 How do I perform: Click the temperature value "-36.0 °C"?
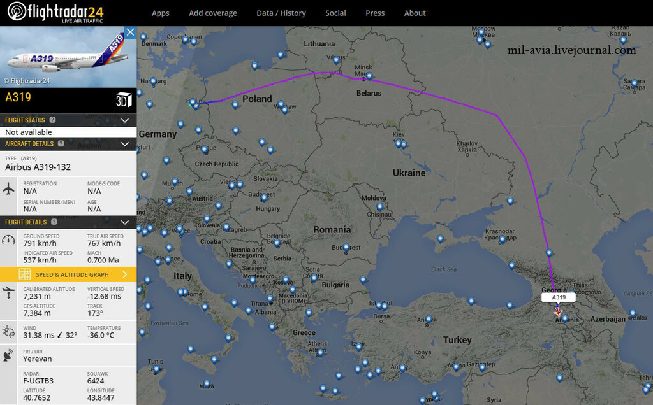click(101, 335)
